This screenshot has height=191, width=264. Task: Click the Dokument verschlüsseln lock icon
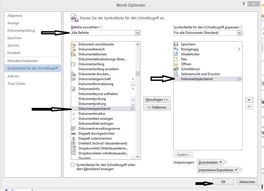(x=73, y=44)
